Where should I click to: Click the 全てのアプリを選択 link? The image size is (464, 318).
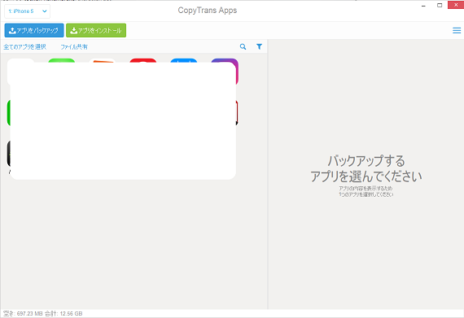(x=25, y=46)
